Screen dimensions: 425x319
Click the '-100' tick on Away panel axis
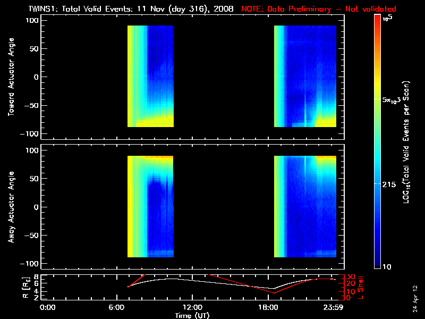[30, 264]
